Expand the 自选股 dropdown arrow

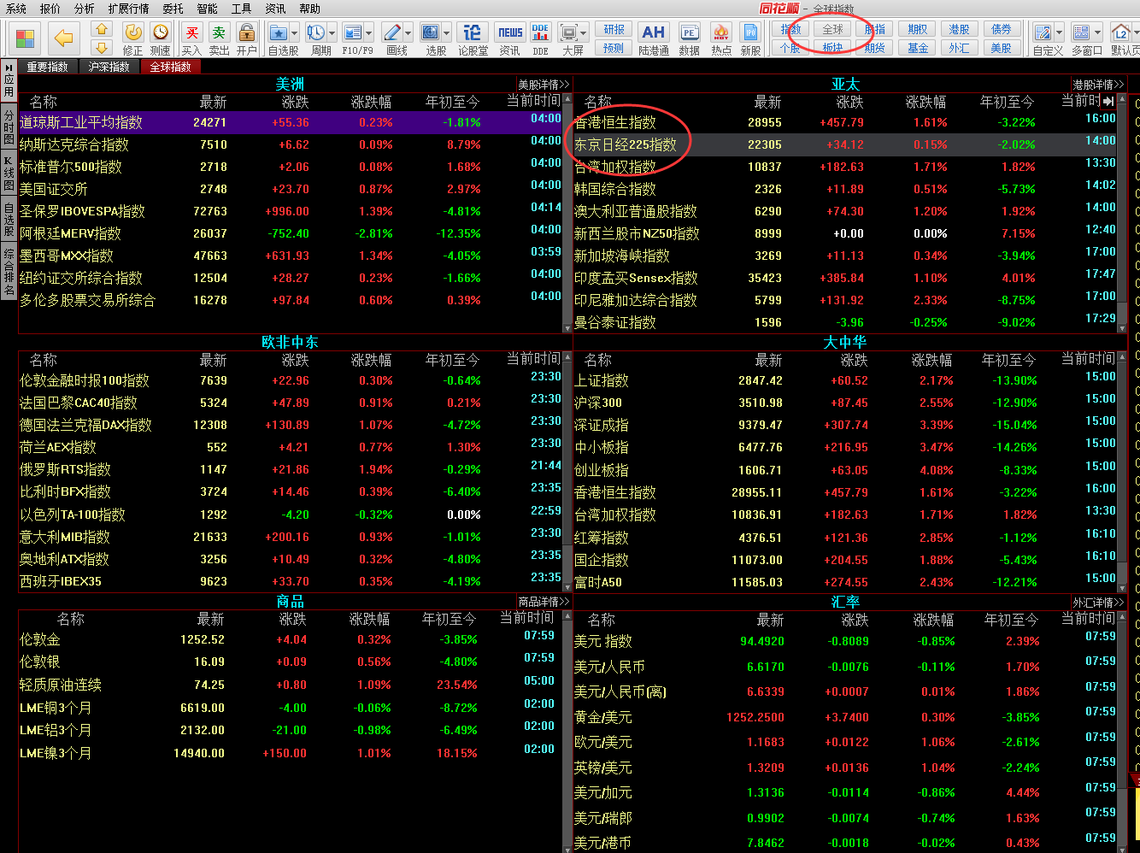(x=295, y=33)
